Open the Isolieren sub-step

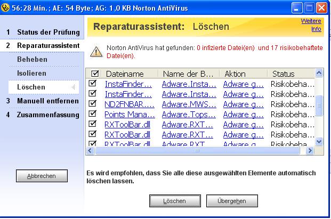31,73
